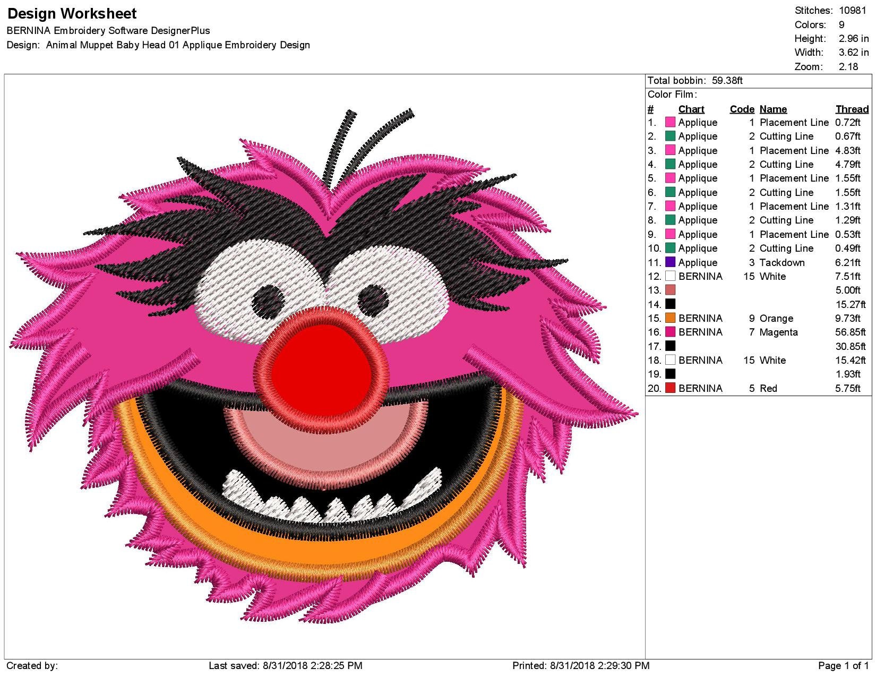Click the Thread column header
876x677 pixels.
tap(851, 109)
